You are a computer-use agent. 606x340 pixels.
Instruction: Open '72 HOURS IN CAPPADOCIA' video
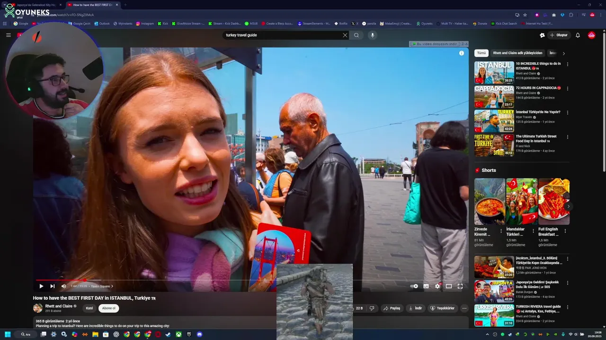494,97
